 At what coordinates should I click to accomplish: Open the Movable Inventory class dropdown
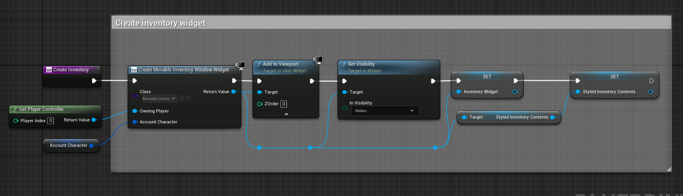pos(160,98)
